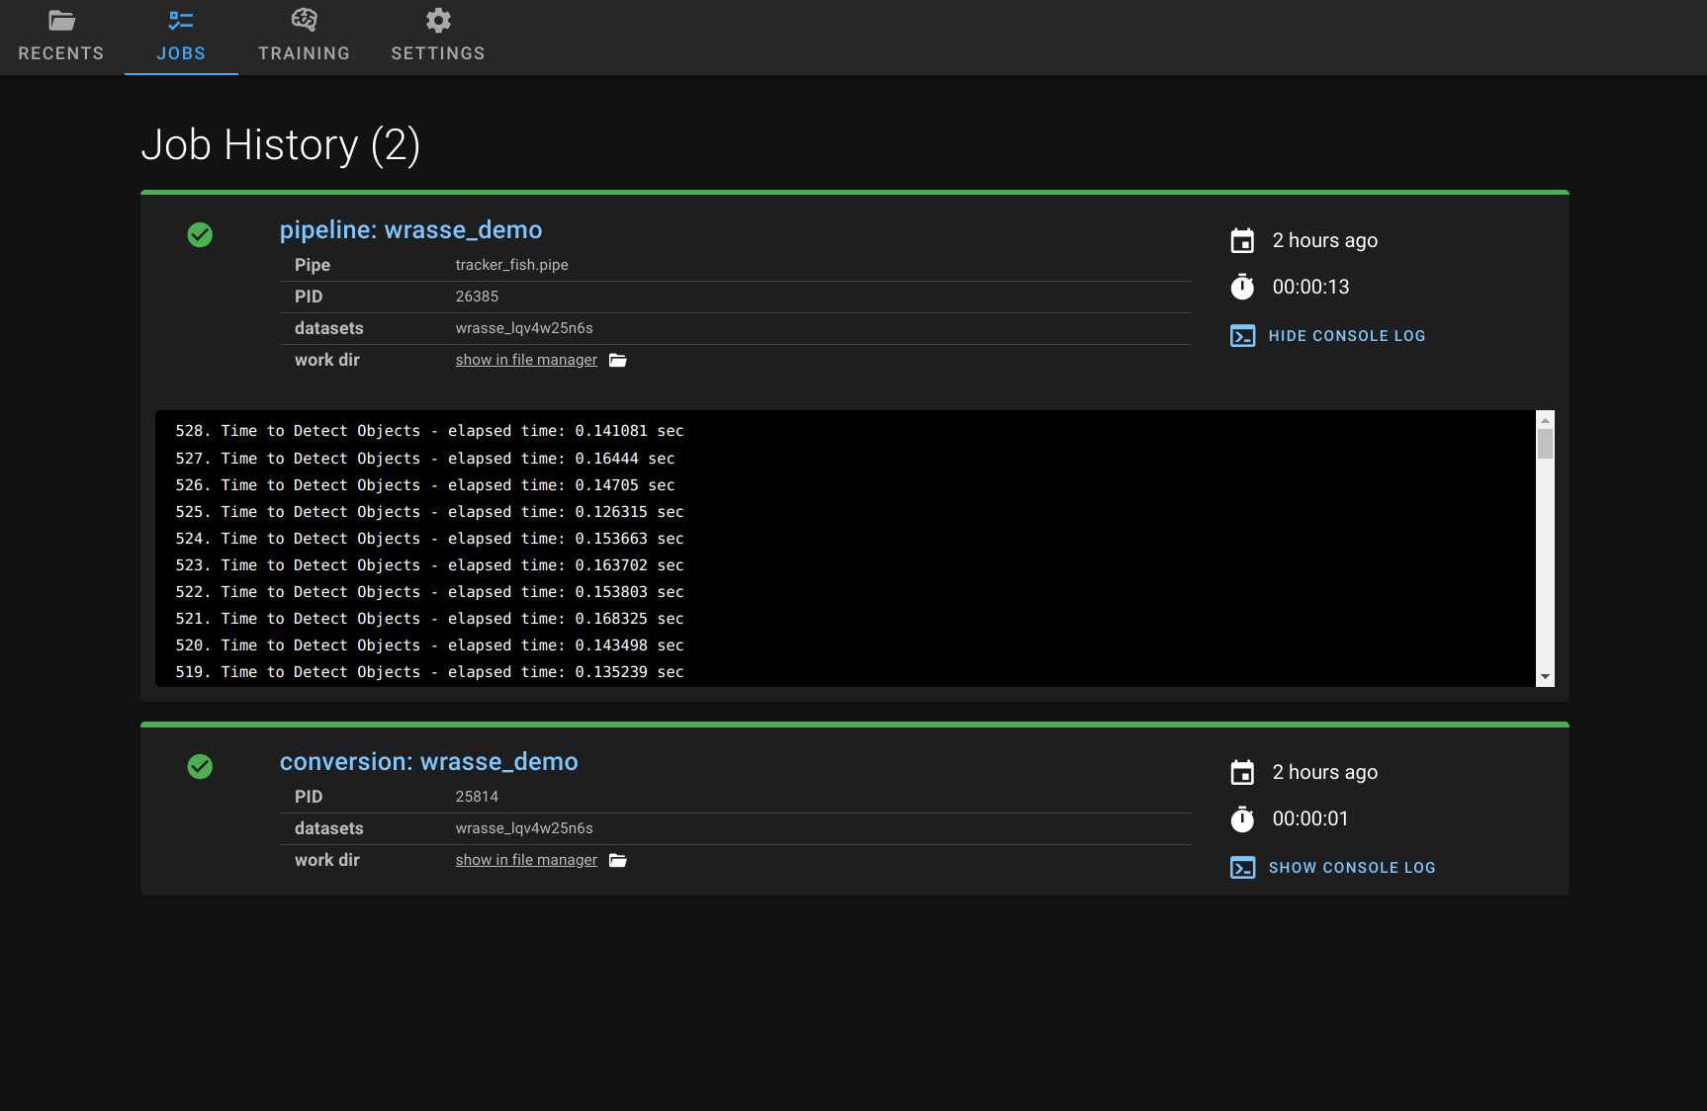Screen dimensions: 1707x1111
Task: Open the Recents folder icon
Action: pyautogui.click(x=61, y=21)
